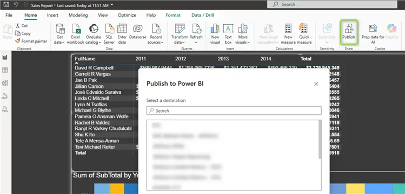Connect to SQL Server
This screenshot has width=405, height=194.
pyautogui.click(x=109, y=34)
